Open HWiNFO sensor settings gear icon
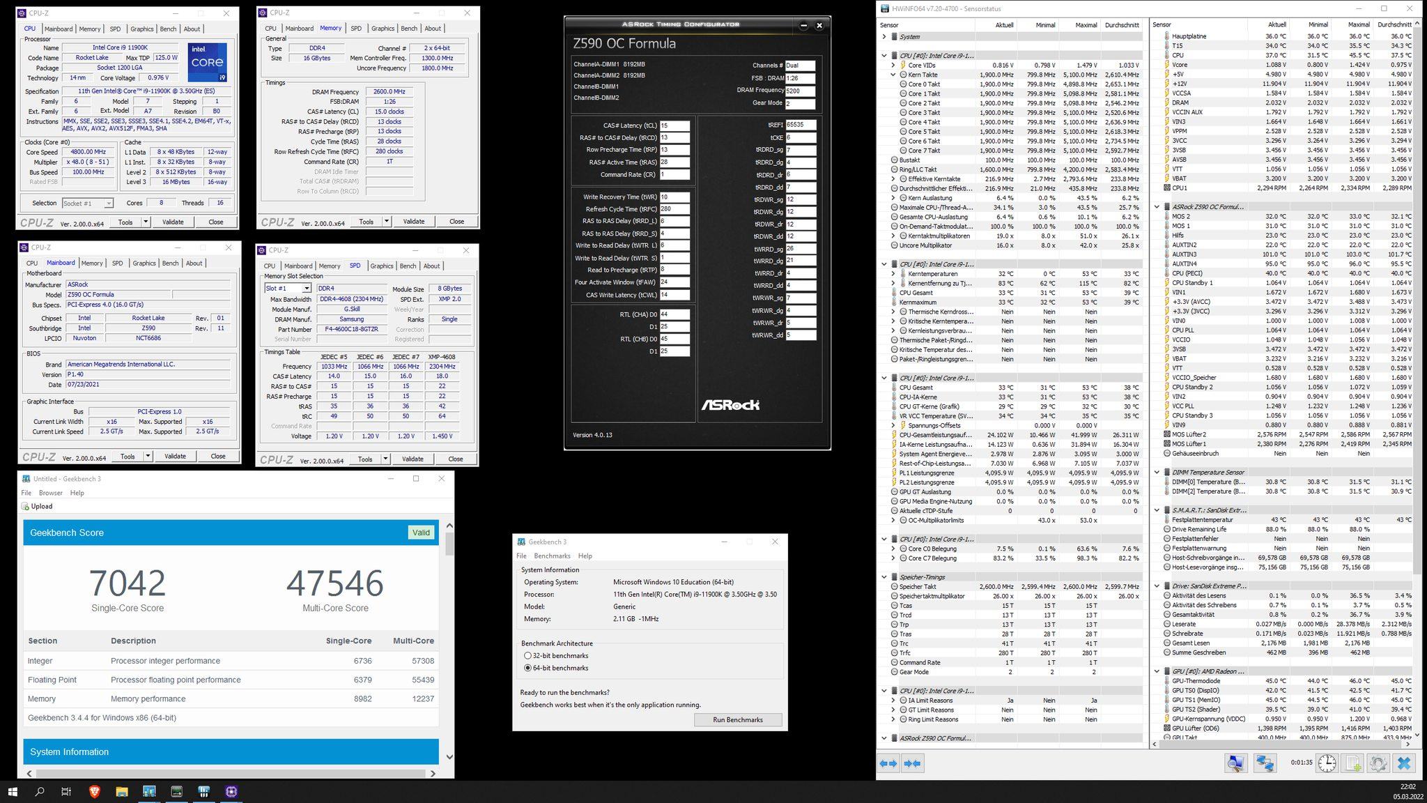Screen dimensions: 1427x803 [x=1378, y=763]
